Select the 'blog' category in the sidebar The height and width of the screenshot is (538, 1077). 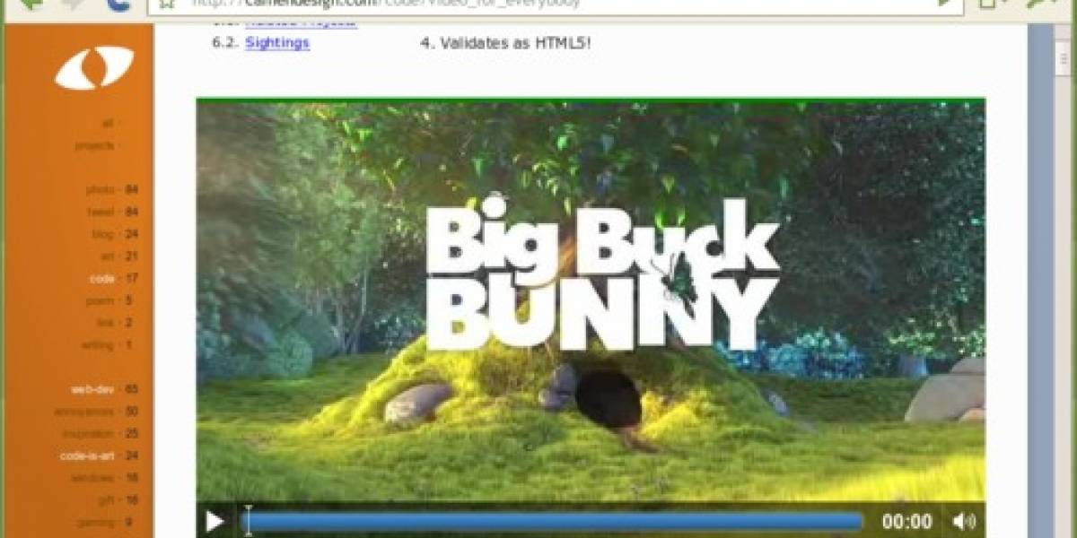click(x=103, y=234)
